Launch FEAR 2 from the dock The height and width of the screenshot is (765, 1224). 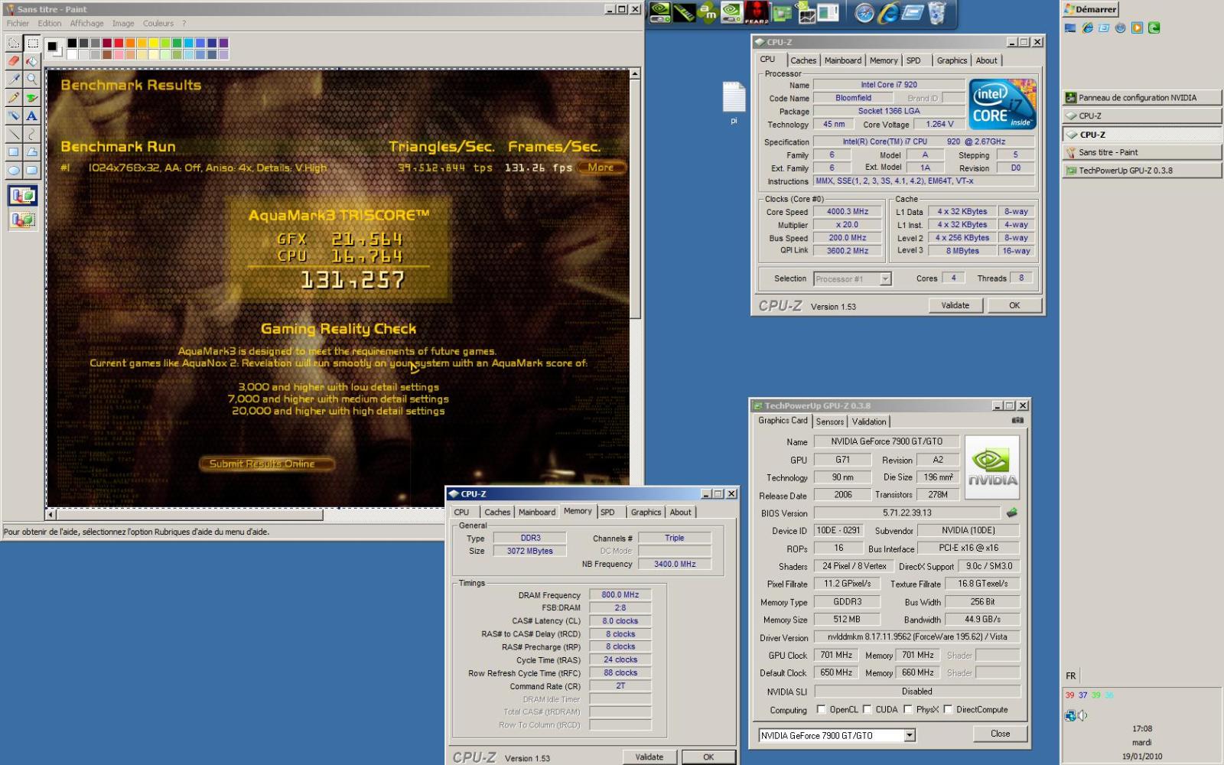pyautogui.click(x=756, y=12)
